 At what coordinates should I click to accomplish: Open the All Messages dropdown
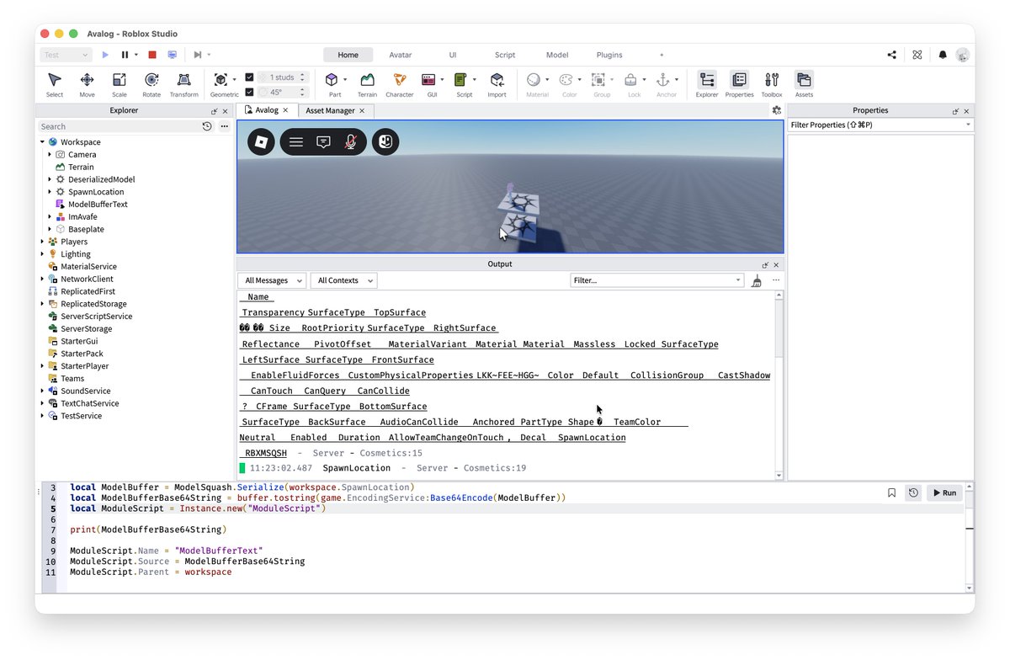pos(271,280)
